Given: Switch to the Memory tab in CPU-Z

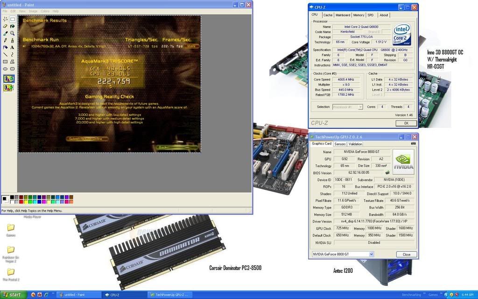Looking at the screenshot, I should (x=358, y=15).
